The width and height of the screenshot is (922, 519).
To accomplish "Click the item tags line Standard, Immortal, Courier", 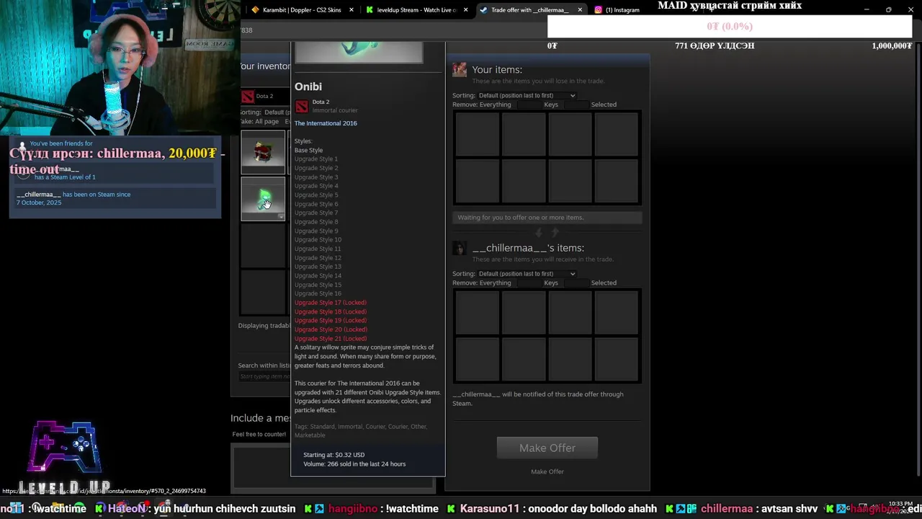I will [x=361, y=430].
